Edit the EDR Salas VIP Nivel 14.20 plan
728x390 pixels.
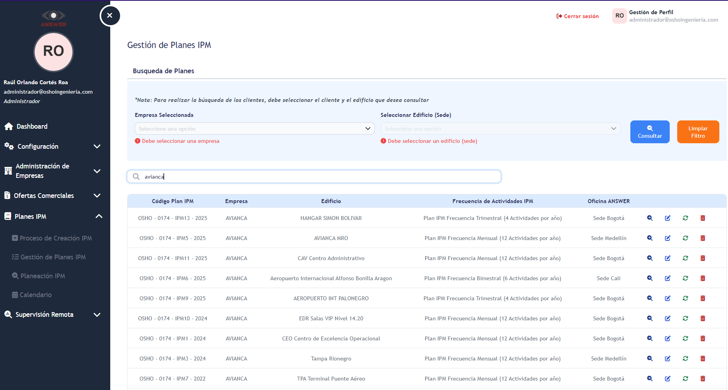667,318
